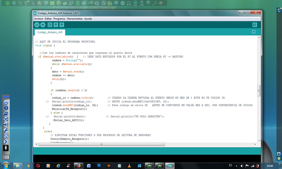Click the magnifier search icon in top dock
Screen dimensions: 282x169
154,3
